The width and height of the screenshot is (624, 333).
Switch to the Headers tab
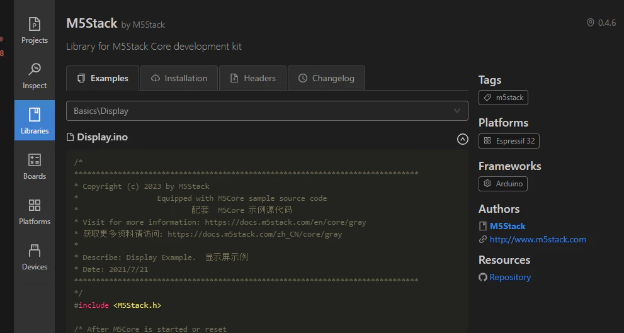[252, 79]
